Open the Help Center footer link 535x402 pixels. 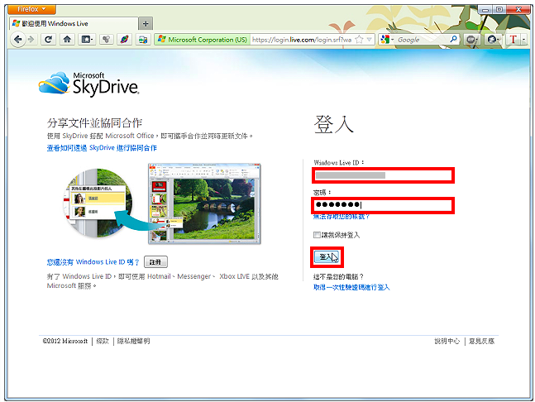tap(447, 342)
